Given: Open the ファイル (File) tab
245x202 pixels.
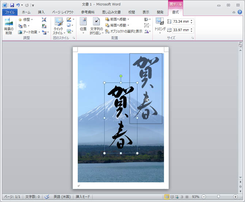Looking at the screenshot, I should [x=9, y=12].
